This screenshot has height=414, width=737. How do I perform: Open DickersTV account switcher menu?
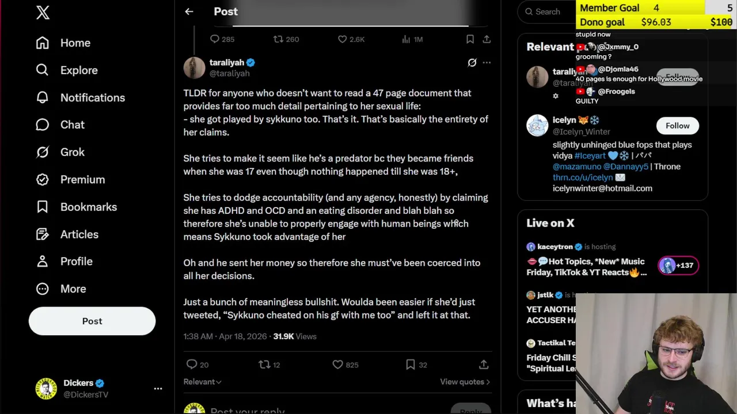pos(158,389)
